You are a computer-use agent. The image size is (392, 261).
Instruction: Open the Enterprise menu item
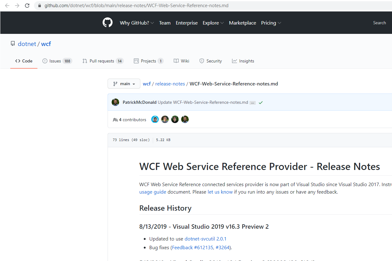click(x=187, y=23)
